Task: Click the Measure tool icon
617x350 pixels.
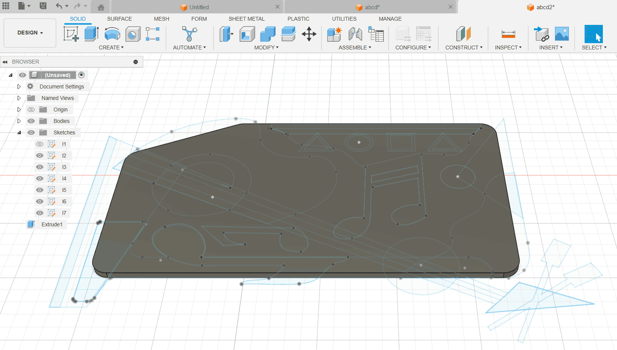Action: (508, 34)
